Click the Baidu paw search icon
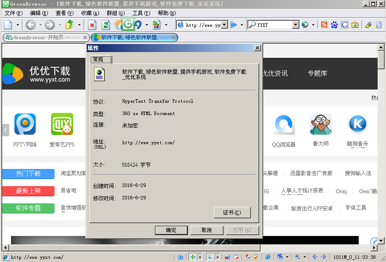The height and width of the screenshot is (262, 386). pos(335,25)
